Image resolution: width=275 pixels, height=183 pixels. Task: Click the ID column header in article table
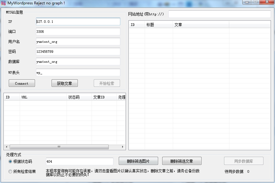(x=137, y=25)
